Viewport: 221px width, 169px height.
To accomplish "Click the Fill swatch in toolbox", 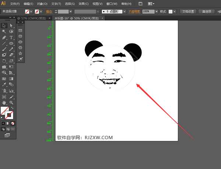I will (x=4, y=110).
